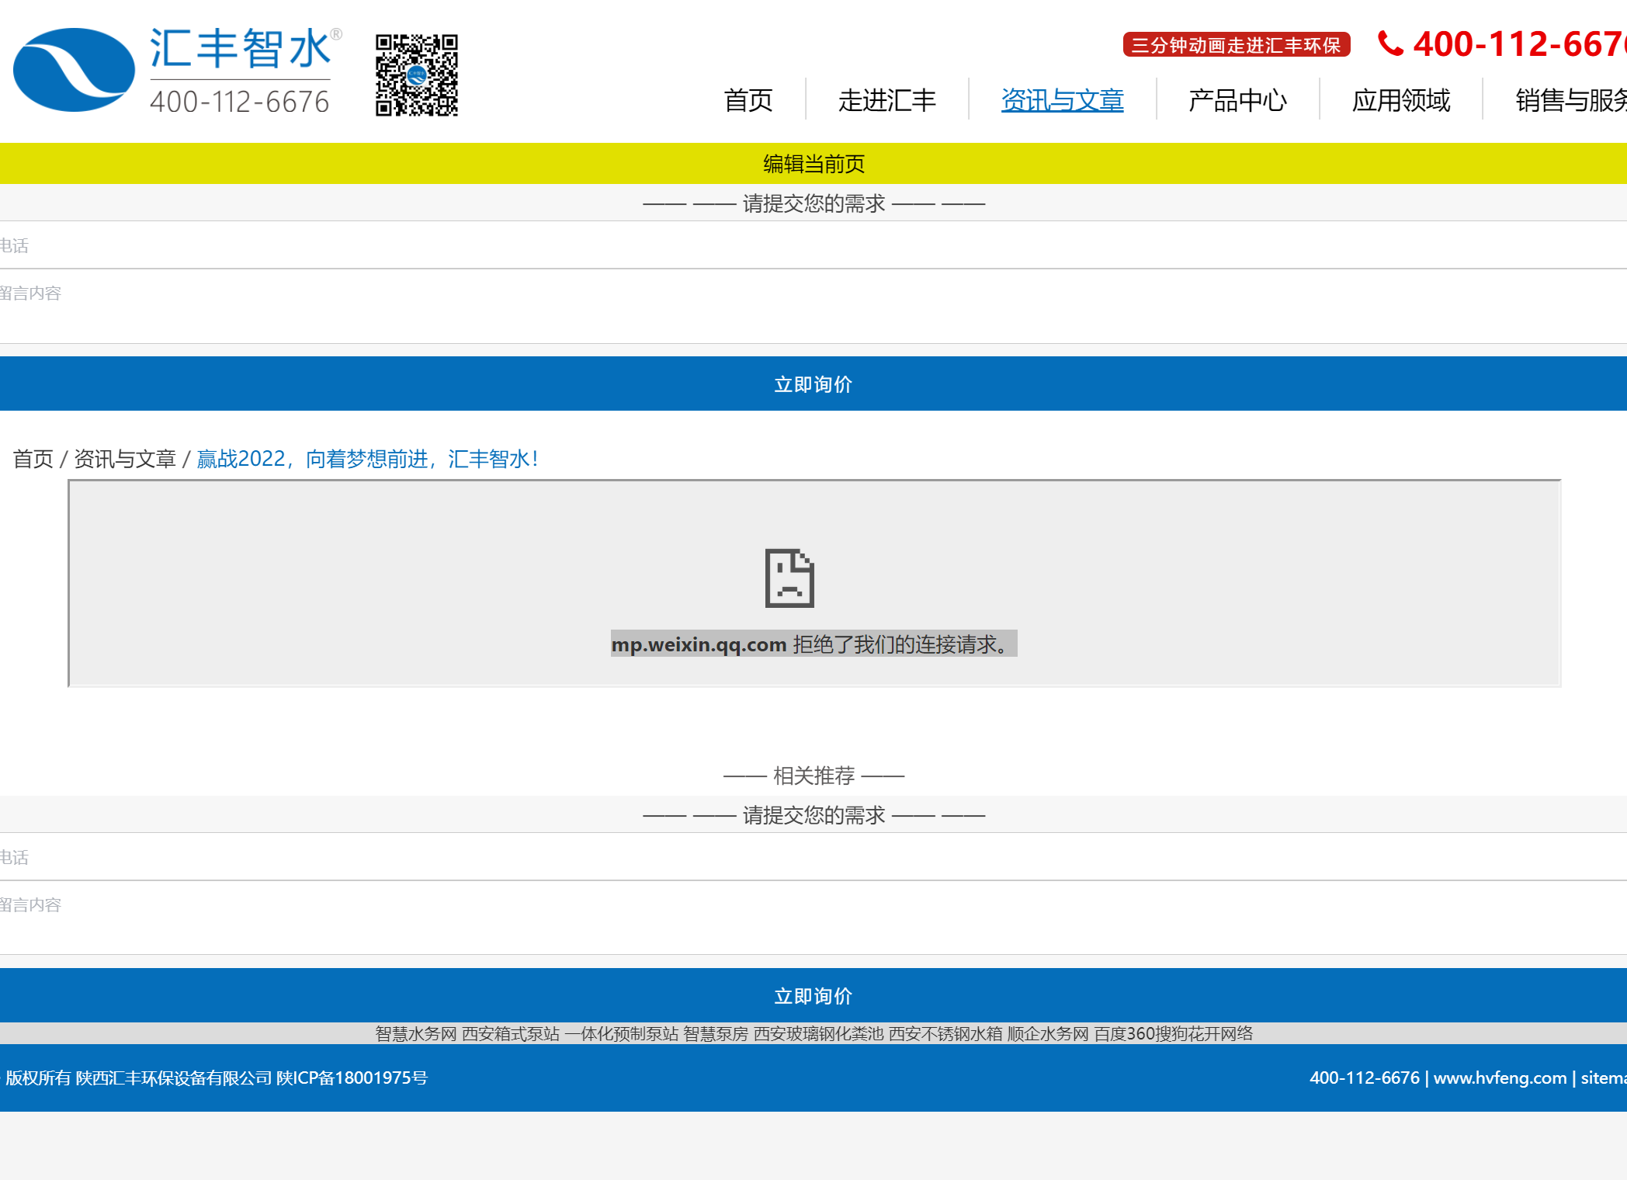The height and width of the screenshot is (1180, 1627).
Task: Click the QR code image
Action: pos(417,75)
